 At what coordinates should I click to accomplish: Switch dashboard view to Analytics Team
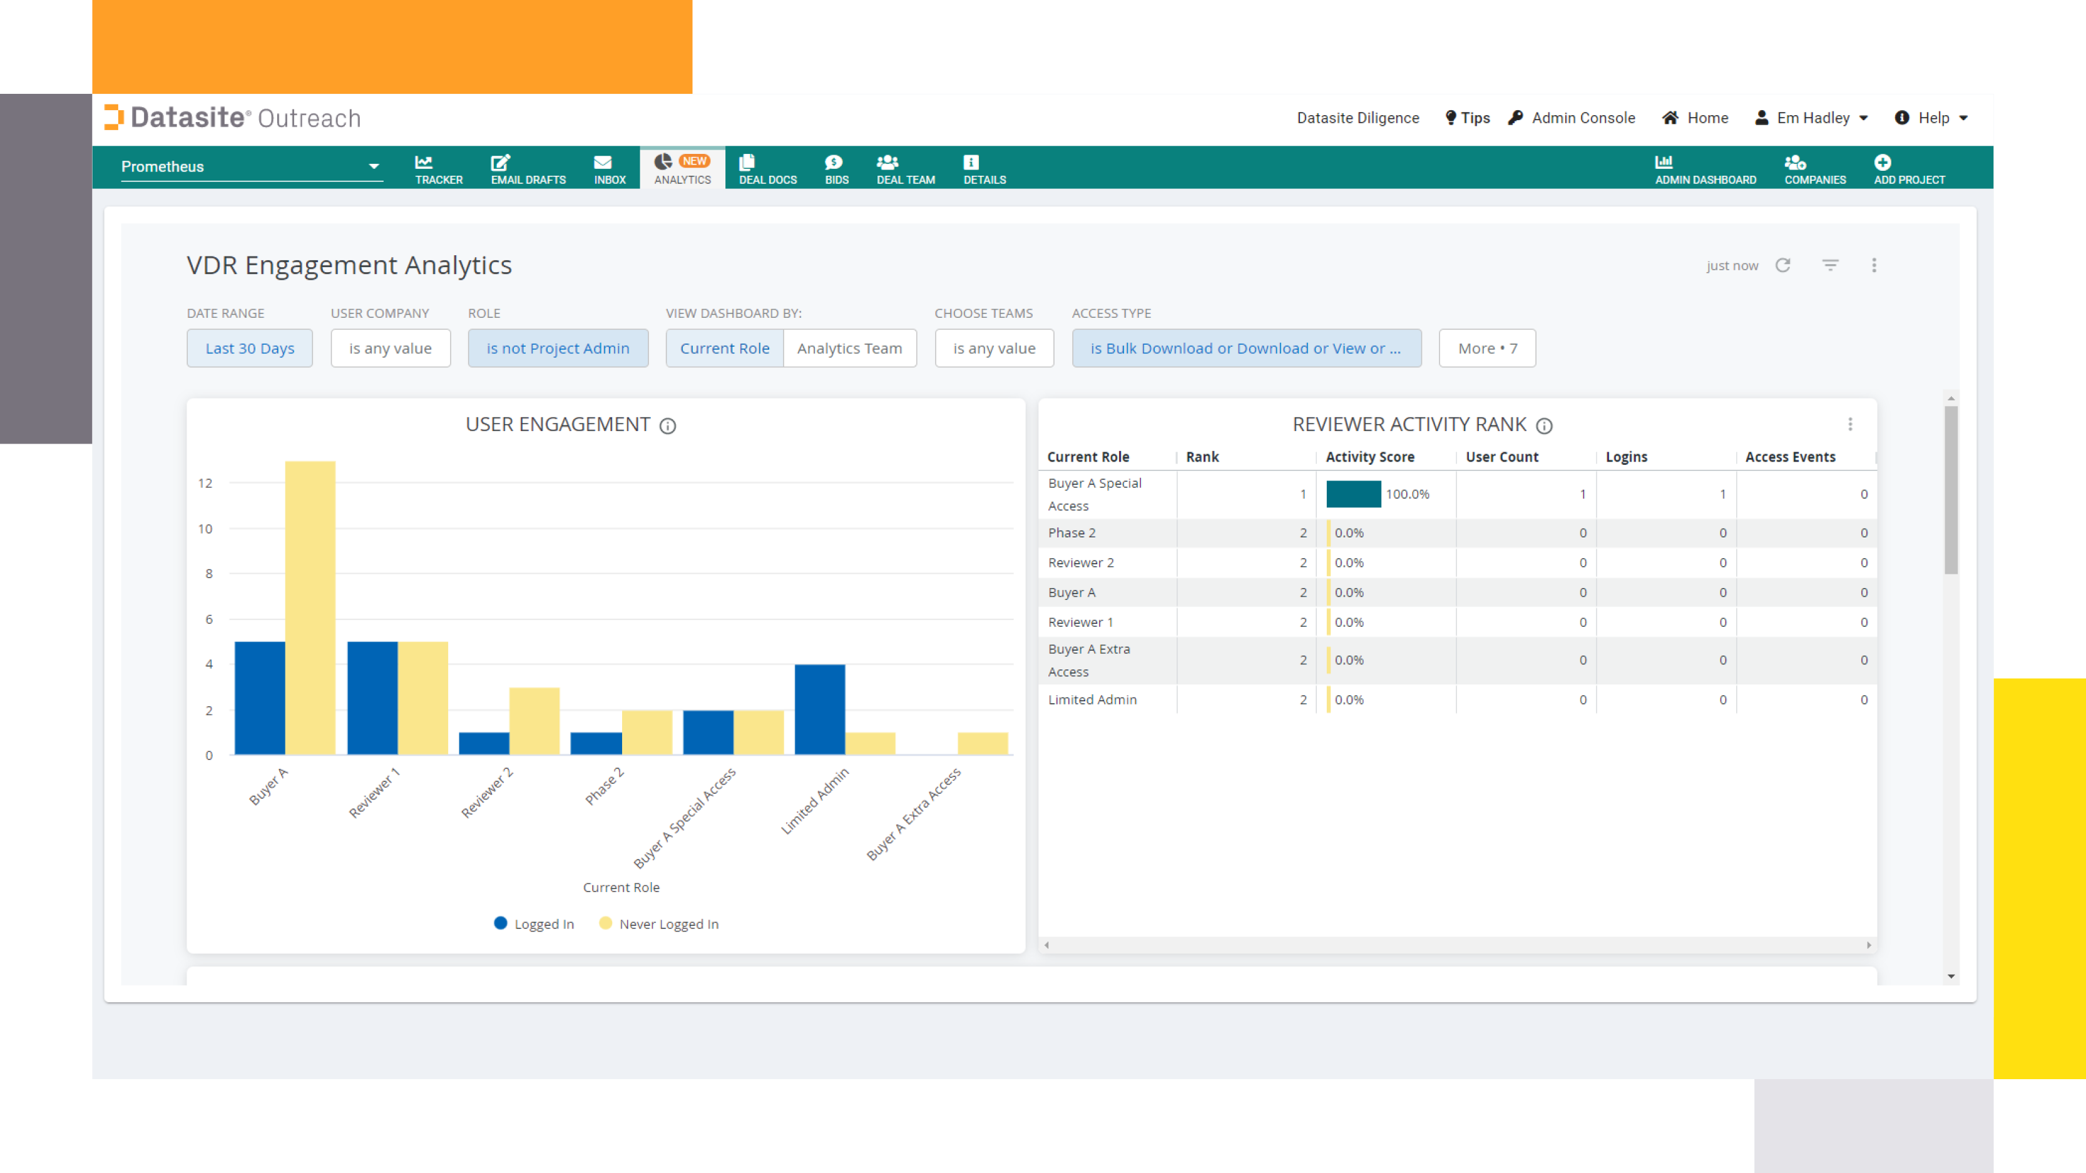click(x=849, y=348)
